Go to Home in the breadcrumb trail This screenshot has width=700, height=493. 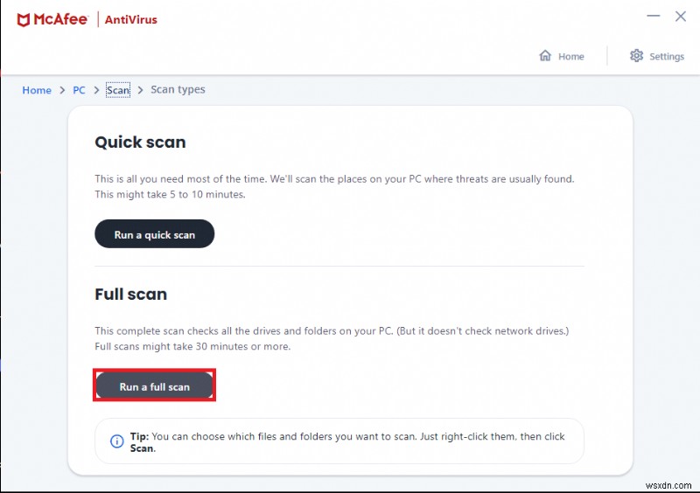coord(37,90)
